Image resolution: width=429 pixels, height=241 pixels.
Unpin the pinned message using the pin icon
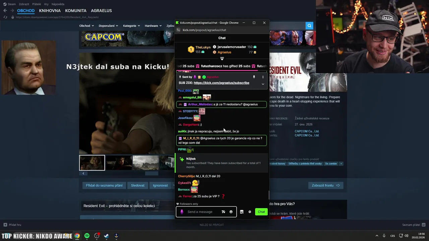[254, 77]
